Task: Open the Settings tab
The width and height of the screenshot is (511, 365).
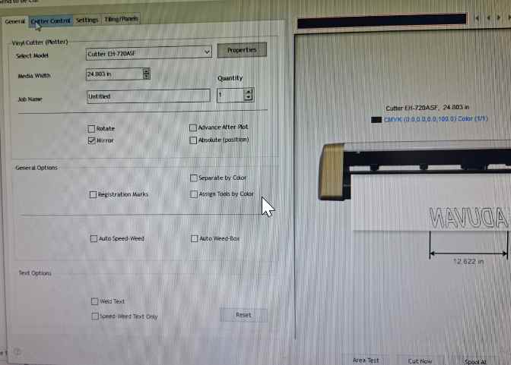Action: 87,20
